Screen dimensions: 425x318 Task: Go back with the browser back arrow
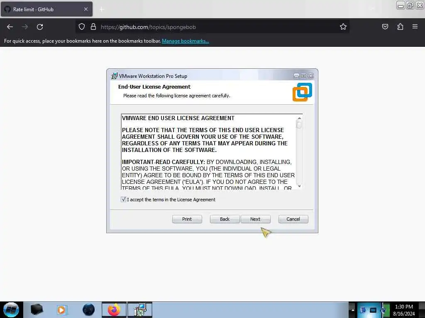10,27
